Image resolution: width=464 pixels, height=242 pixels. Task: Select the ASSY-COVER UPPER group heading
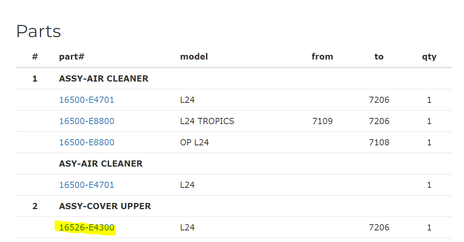[x=105, y=206]
